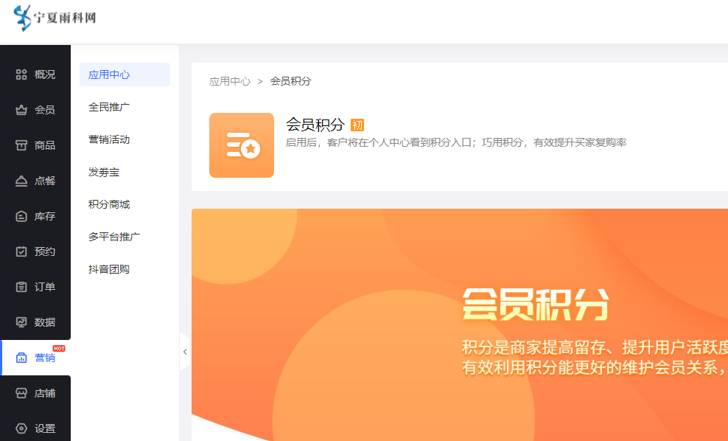
Task: Click the orange 会员积分 app icon
Action: [242, 145]
